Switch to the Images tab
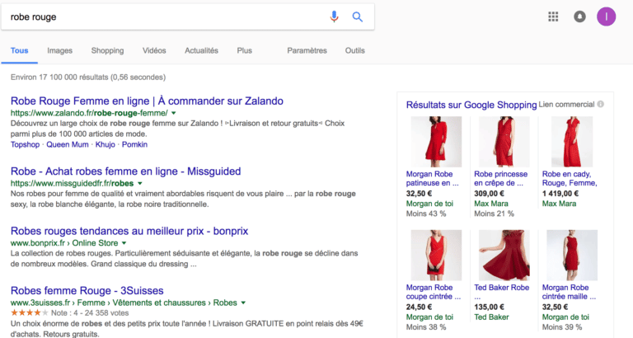The height and width of the screenshot is (338, 633). (59, 50)
